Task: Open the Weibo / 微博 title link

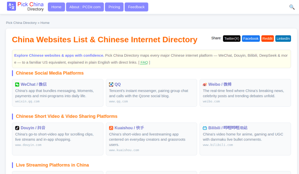Action: [x=220, y=85]
